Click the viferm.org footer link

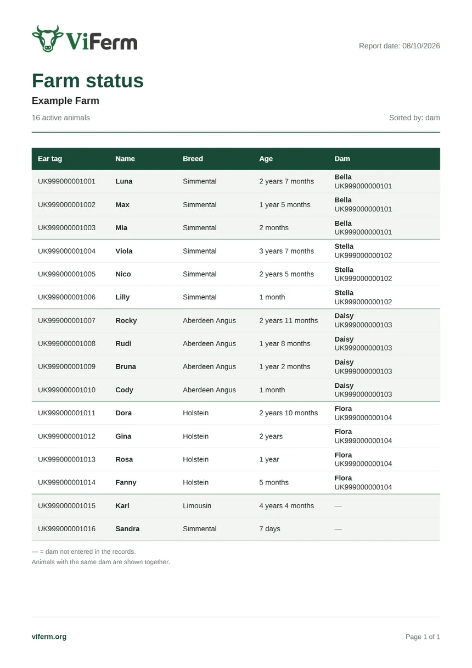pyautogui.click(x=49, y=637)
